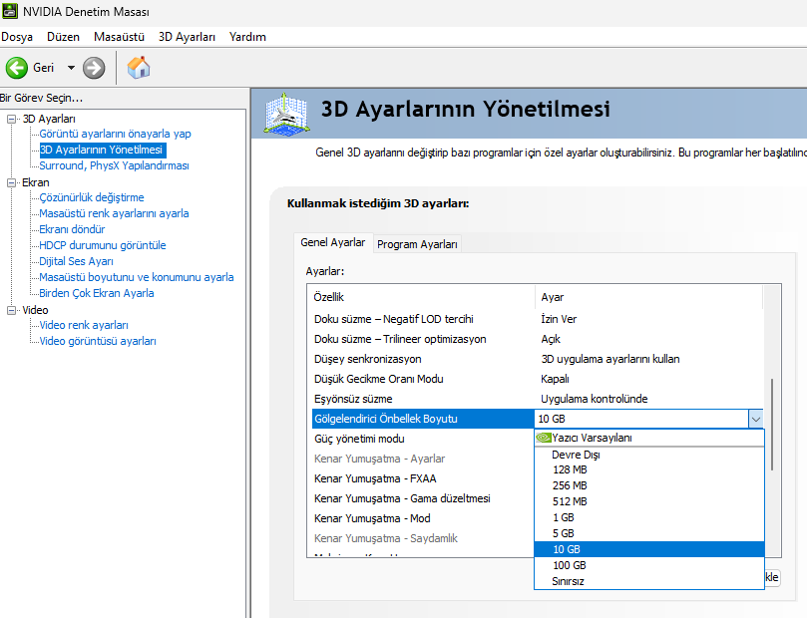Collapse the Ekran tree node
Screen dimensions: 807x618
(11, 182)
